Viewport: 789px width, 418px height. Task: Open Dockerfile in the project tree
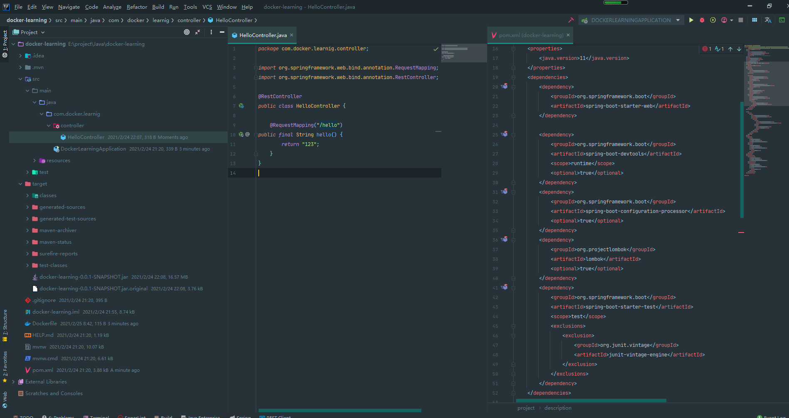[45, 324]
